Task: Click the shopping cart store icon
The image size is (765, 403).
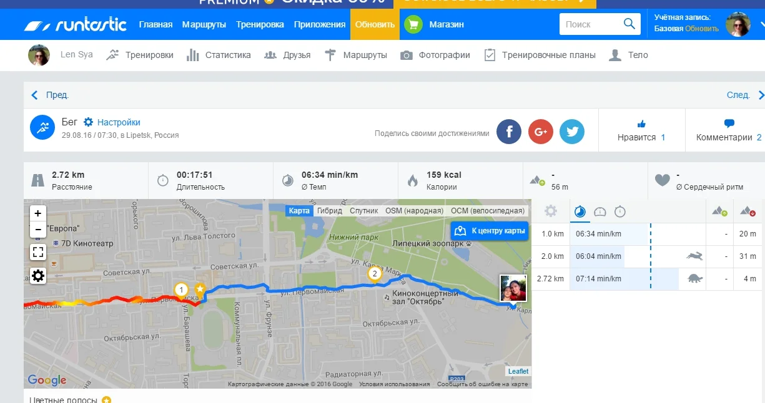Action: click(413, 25)
